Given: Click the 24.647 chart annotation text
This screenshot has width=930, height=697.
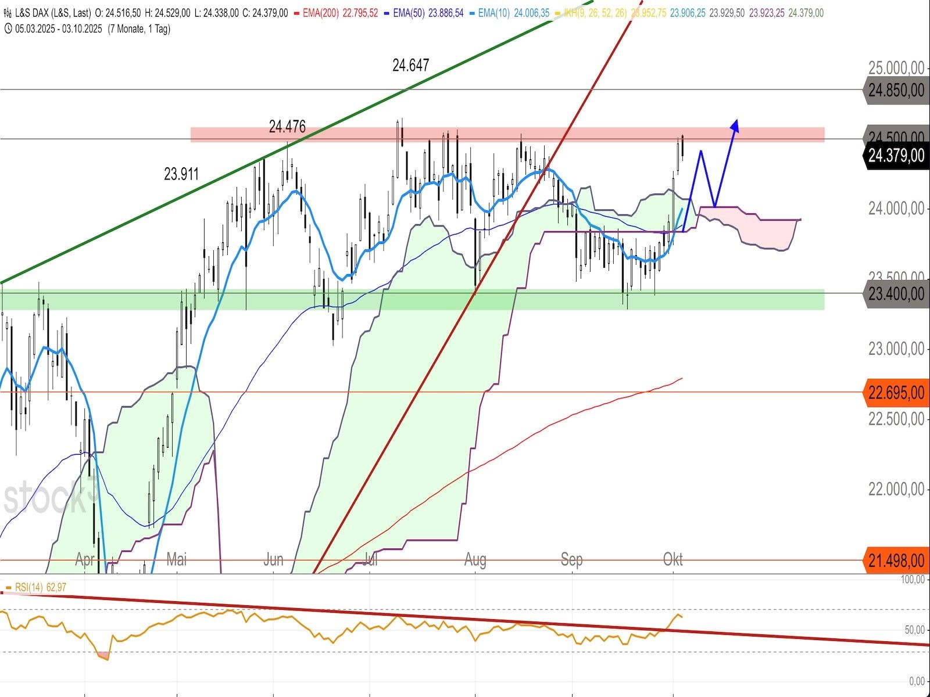Looking at the screenshot, I should click(x=410, y=66).
